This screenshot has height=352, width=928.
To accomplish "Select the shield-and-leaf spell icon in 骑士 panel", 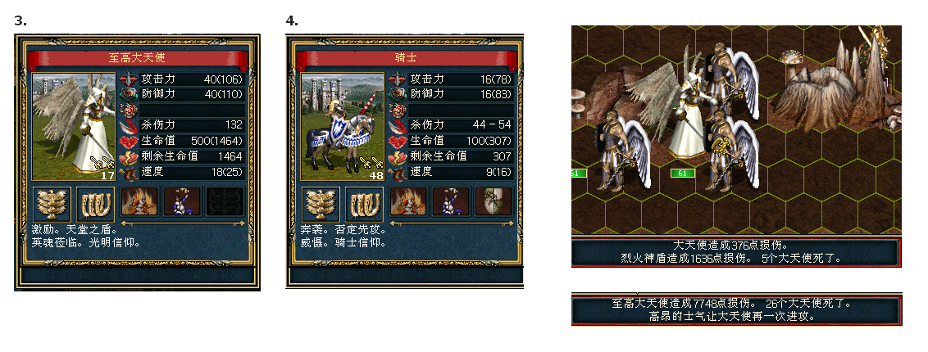I will pos(494,201).
